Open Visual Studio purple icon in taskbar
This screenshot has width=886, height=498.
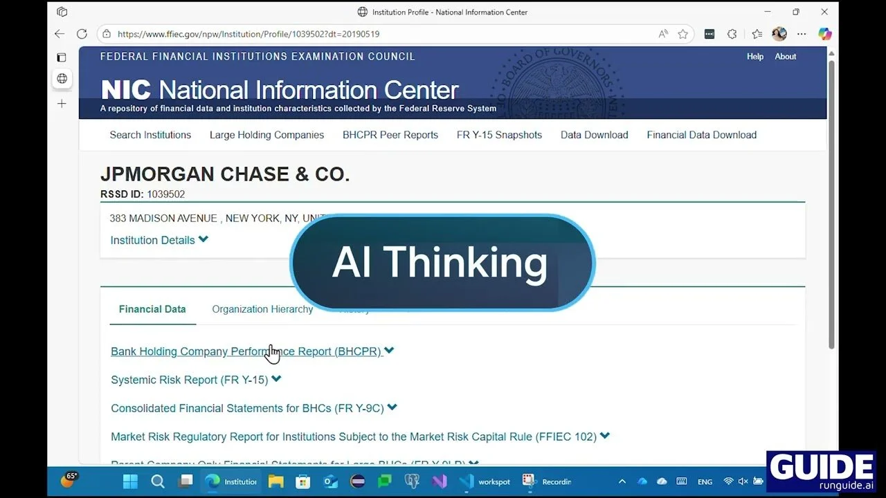point(439,481)
